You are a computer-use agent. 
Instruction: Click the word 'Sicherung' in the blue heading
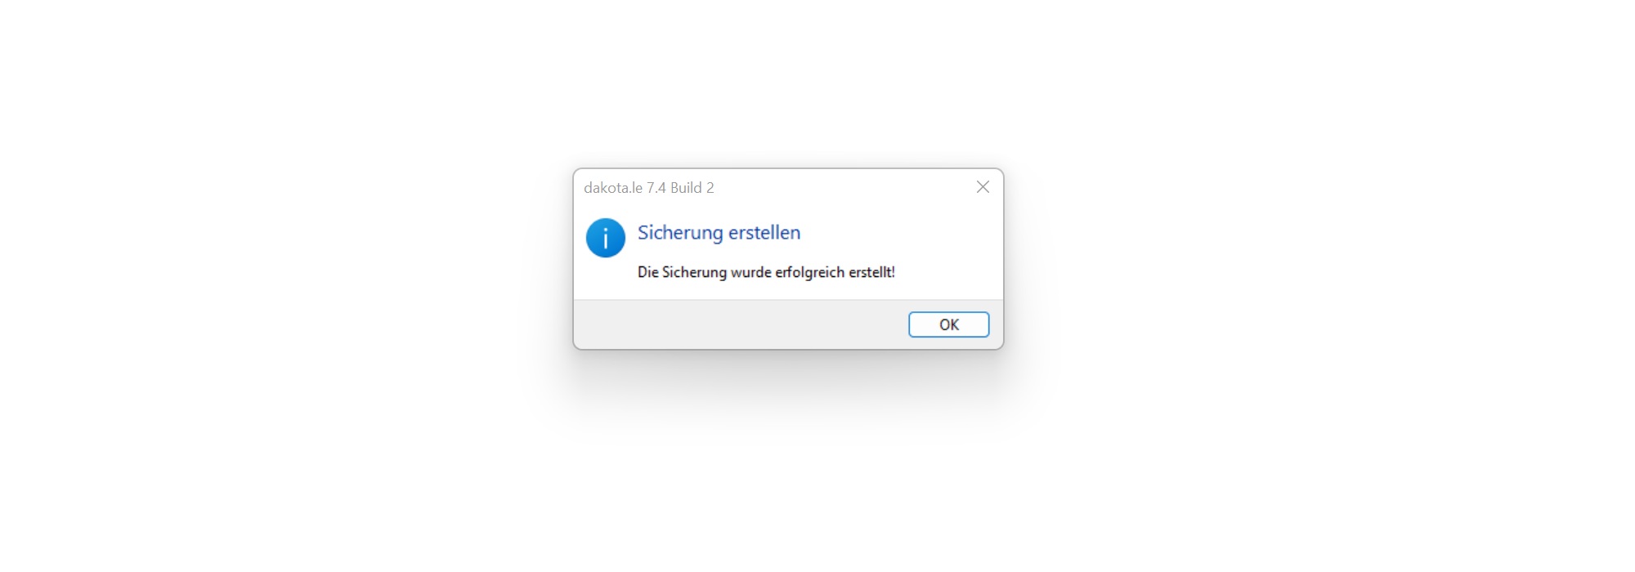tap(680, 233)
